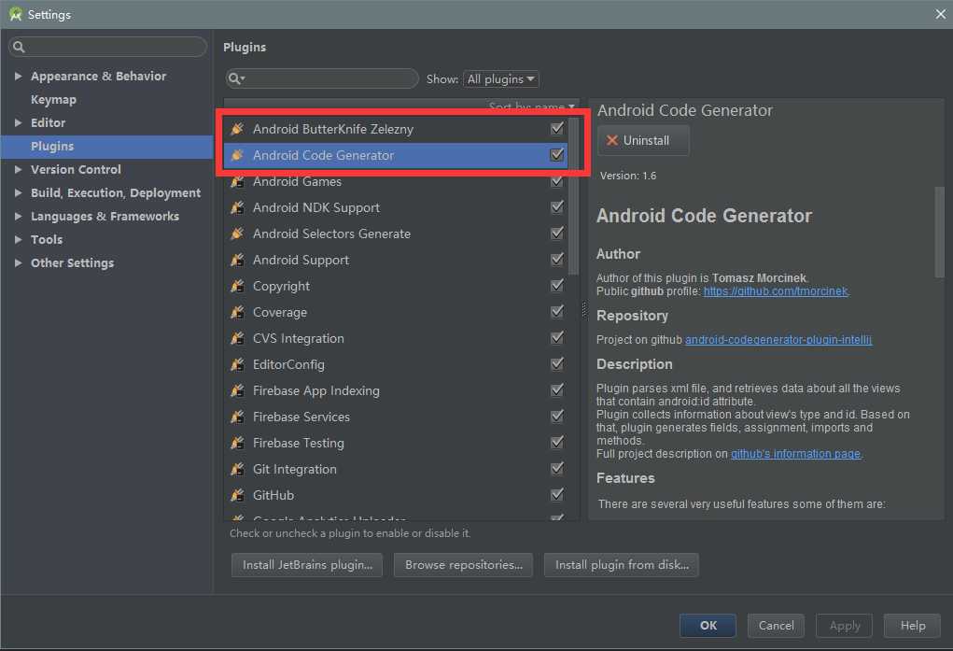Click the Android NDK Support plugin icon

pos(237,207)
